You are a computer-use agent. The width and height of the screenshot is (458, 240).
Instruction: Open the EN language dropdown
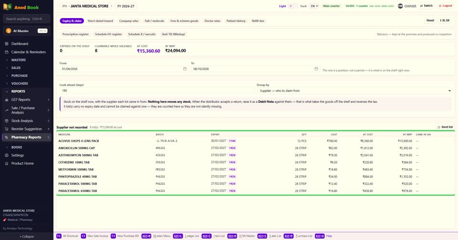click(314, 6)
